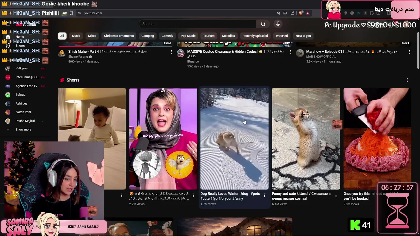The image size is (420, 236).
Task: Open options menu for MASSIVE Costco Clearance video
Action: (x=290, y=52)
